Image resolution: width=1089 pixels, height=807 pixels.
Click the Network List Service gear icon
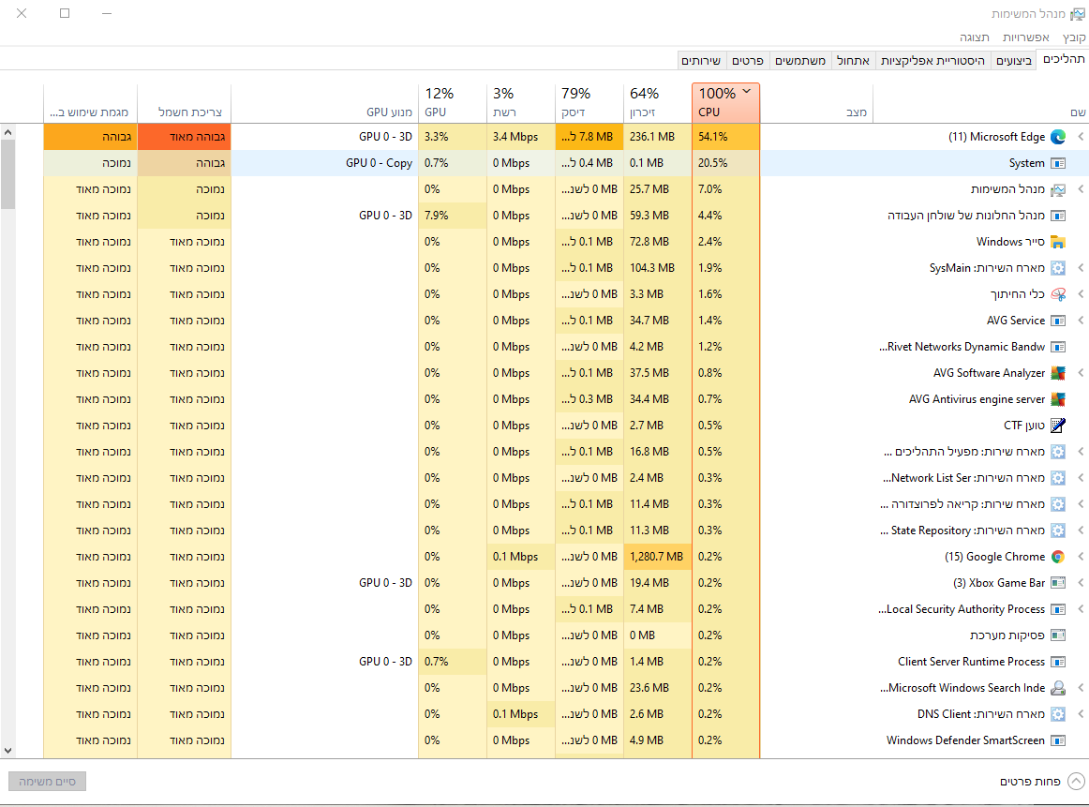[x=1058, y=478]
